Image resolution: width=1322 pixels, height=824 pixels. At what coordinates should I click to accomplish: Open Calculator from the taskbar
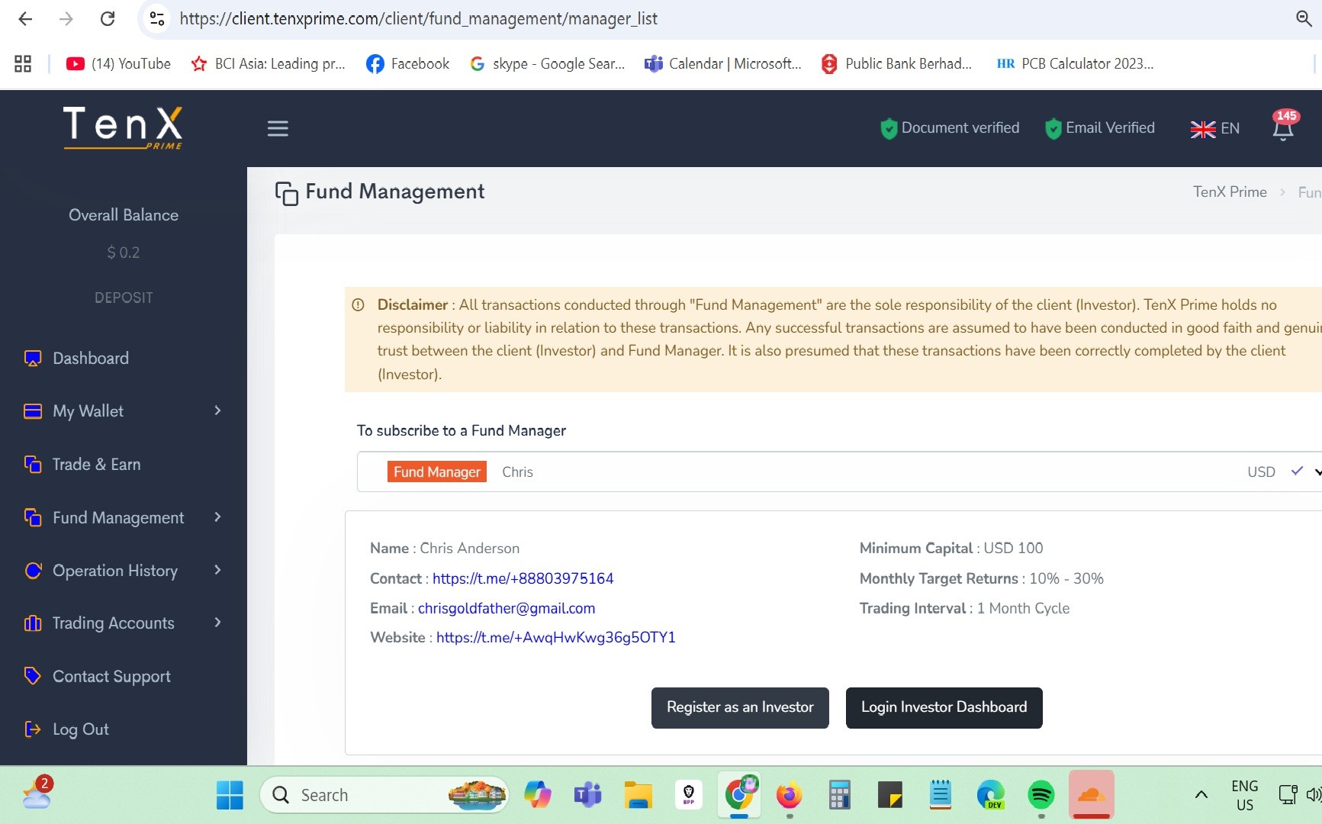839,795
